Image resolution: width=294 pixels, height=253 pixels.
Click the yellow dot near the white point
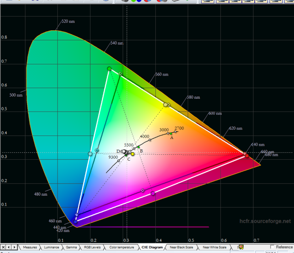click(x=133, y=154)
